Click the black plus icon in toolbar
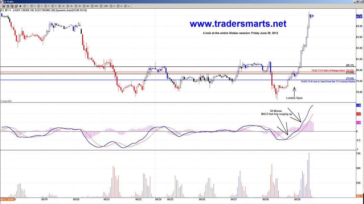This screenshot has width=364, height=204. (x=20, y=6)
